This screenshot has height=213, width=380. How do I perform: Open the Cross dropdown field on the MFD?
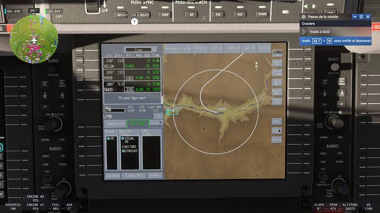pyautogui.click(x=138, y=49)
